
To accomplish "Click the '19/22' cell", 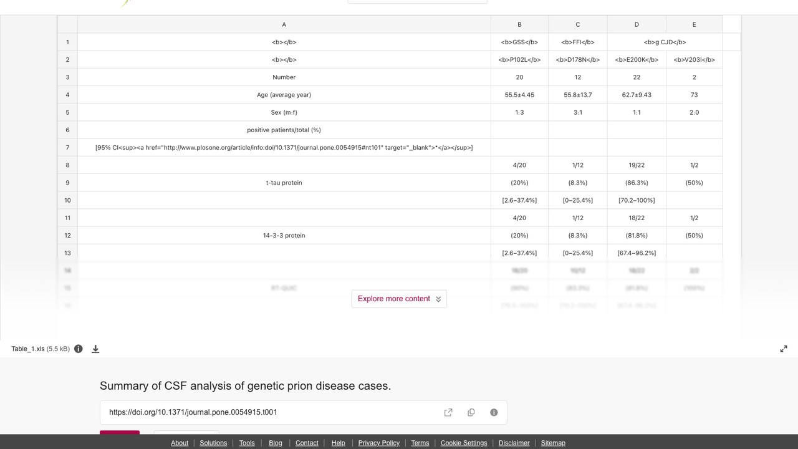I will (637, 165).
